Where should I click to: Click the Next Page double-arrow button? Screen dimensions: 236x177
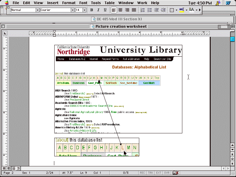[x=232, y=163]
